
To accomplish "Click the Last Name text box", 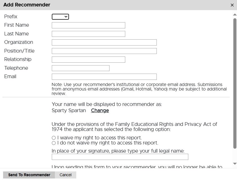I will point(88,33).
